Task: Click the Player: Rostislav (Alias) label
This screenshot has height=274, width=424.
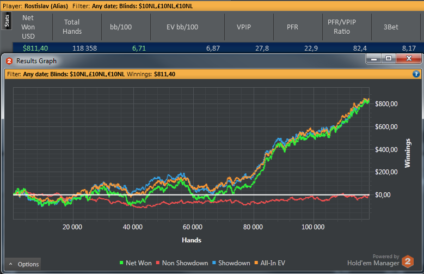Action: tap(35, 6)
